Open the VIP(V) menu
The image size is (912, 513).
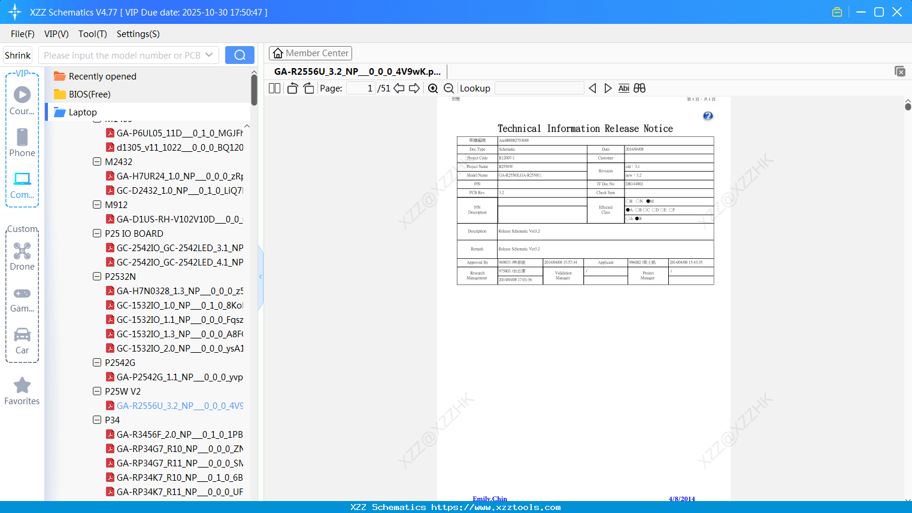click(56, 34)
